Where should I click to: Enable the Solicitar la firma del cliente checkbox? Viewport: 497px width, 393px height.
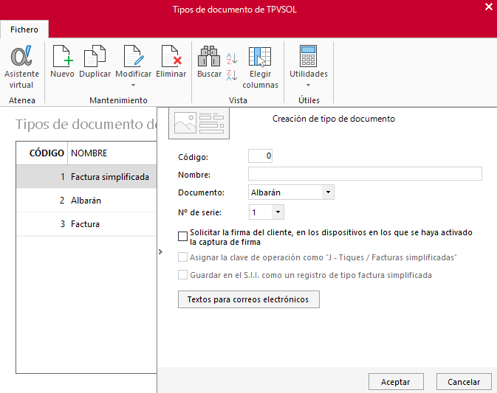[x=182, y=237]
